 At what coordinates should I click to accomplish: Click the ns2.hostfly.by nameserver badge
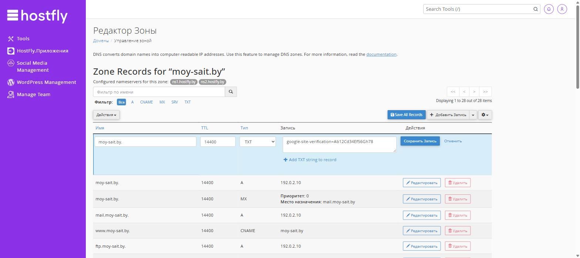coord(212,82)
